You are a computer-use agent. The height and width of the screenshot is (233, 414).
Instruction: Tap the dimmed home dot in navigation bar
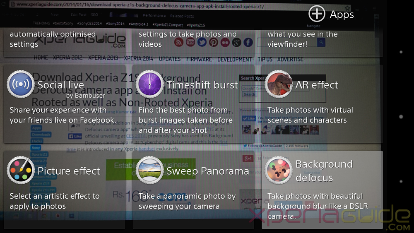tap(401, 117)
